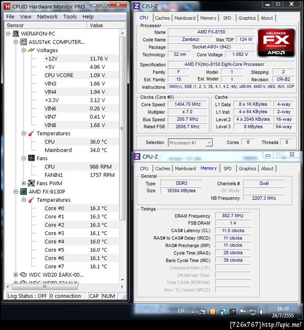Switch to About tab in upper CPU-Z

[x=267, y=18]
